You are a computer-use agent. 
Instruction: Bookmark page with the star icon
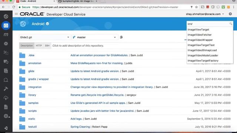[x=196, y=7]
